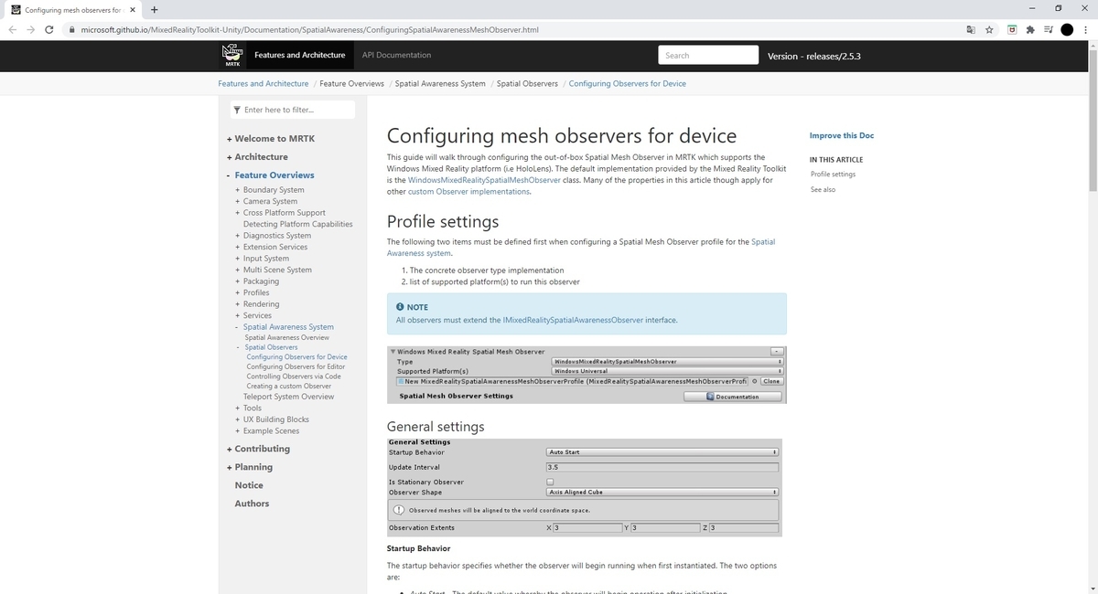Click Observation Extents X field
The height and width of the screenshot is (594, 1098).
coord(588,528)
